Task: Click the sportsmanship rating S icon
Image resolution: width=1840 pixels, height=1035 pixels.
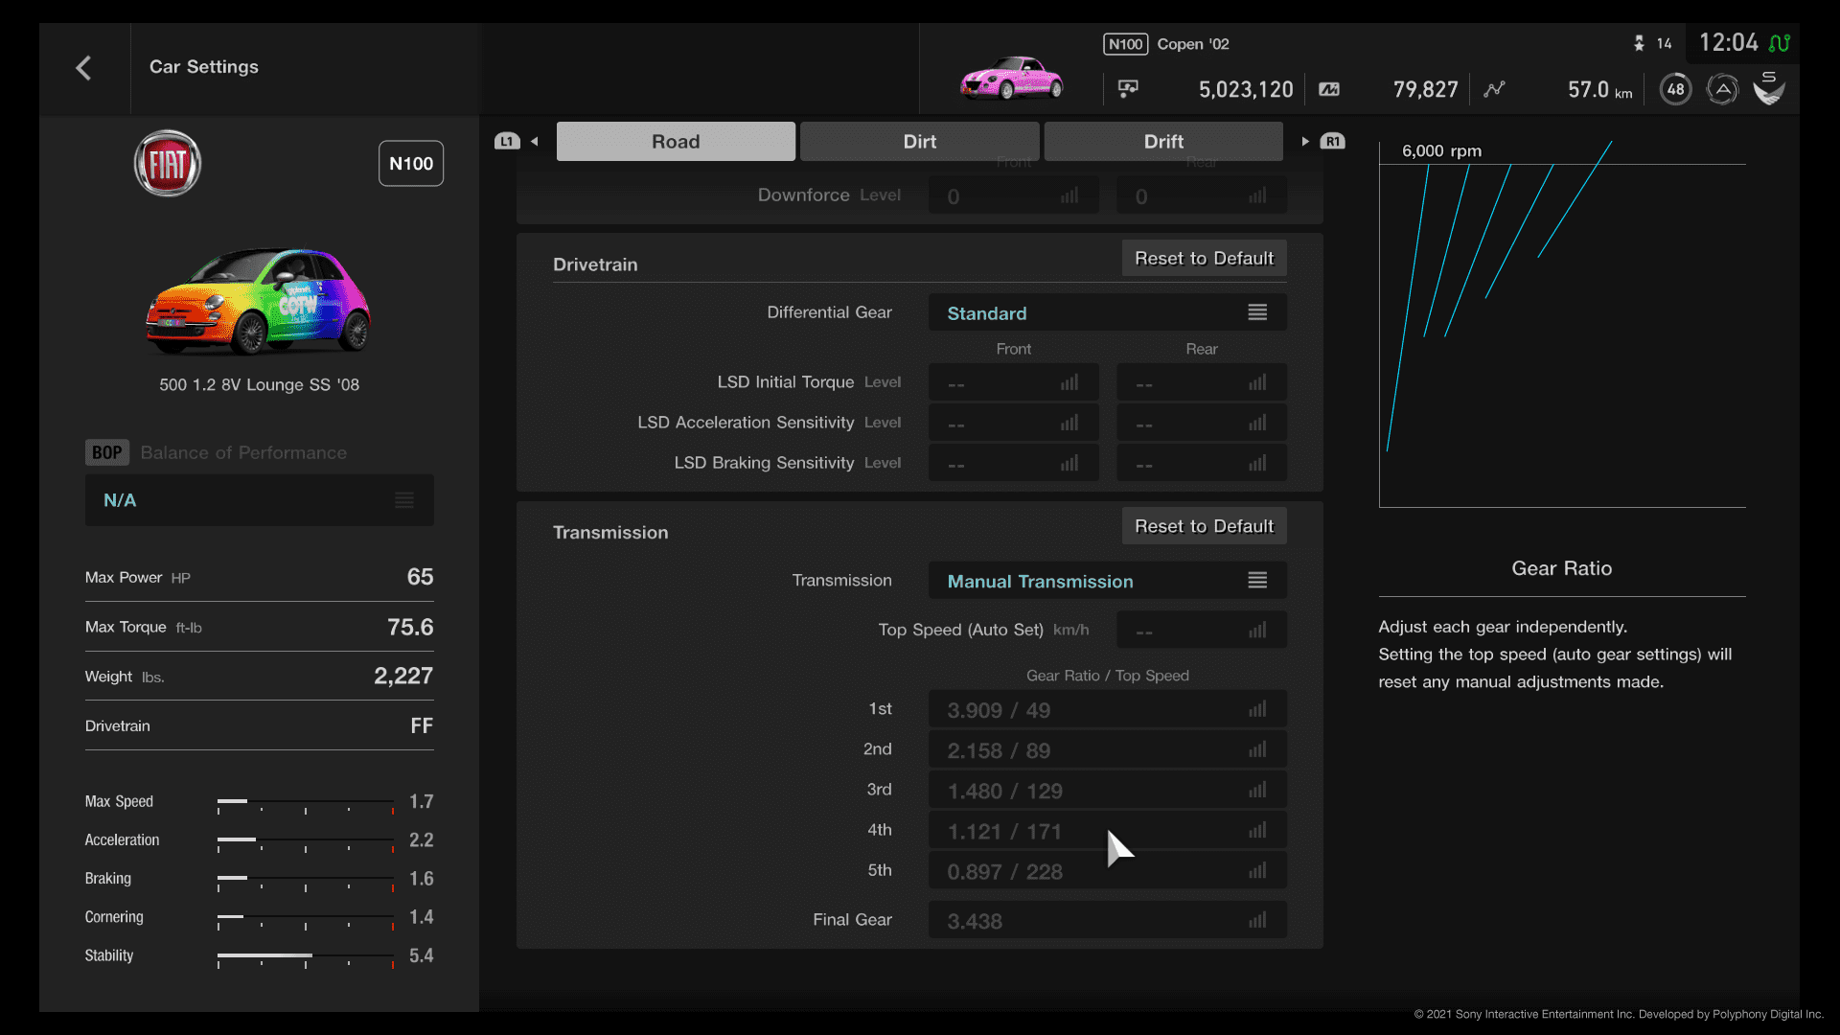Action: coord(1769,88)
